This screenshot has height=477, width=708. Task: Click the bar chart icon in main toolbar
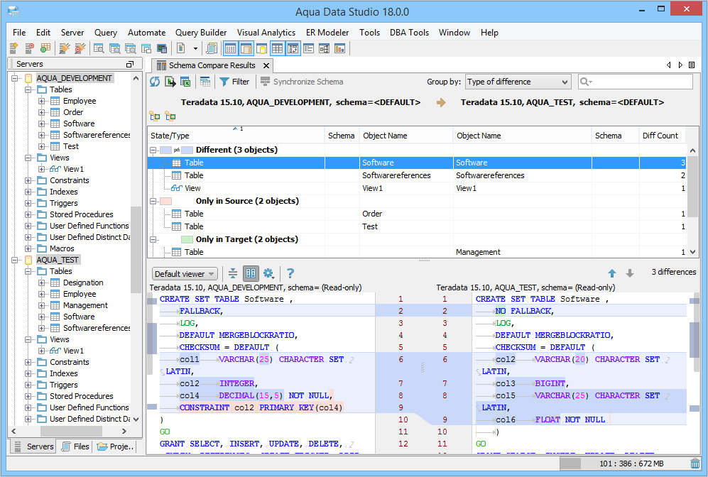[x=339, y=48]
